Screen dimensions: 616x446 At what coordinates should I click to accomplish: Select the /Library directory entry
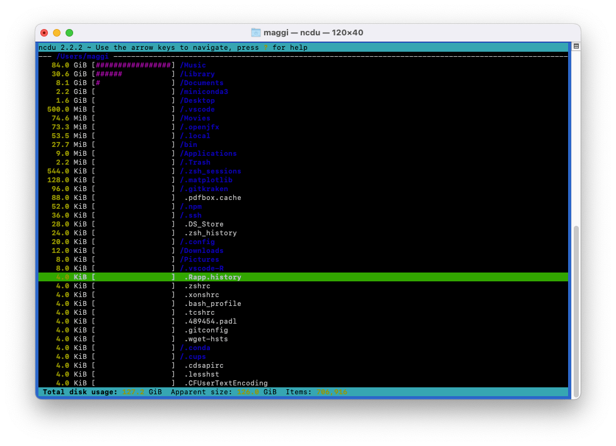197,74
